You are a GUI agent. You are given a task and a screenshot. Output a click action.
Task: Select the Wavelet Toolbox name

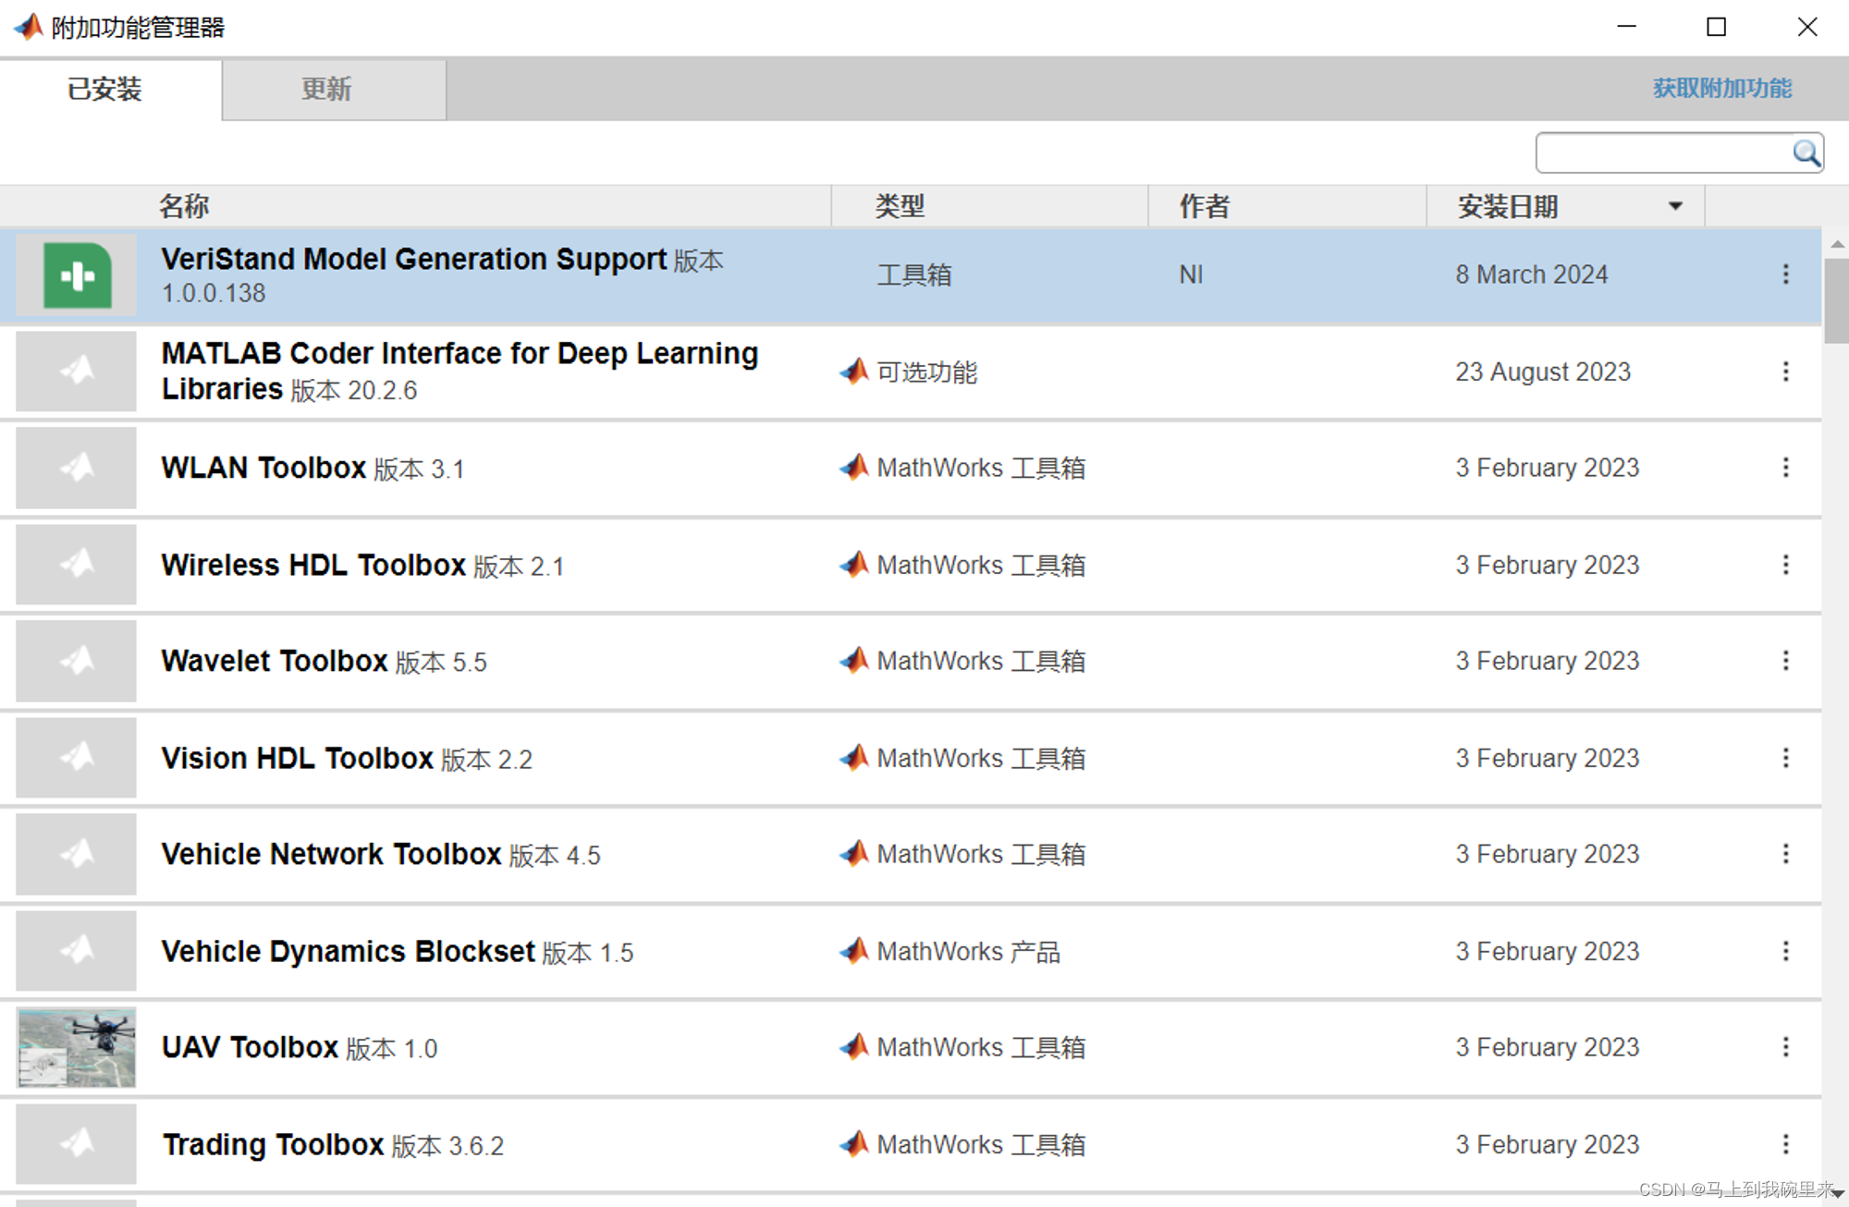point(275,661)
